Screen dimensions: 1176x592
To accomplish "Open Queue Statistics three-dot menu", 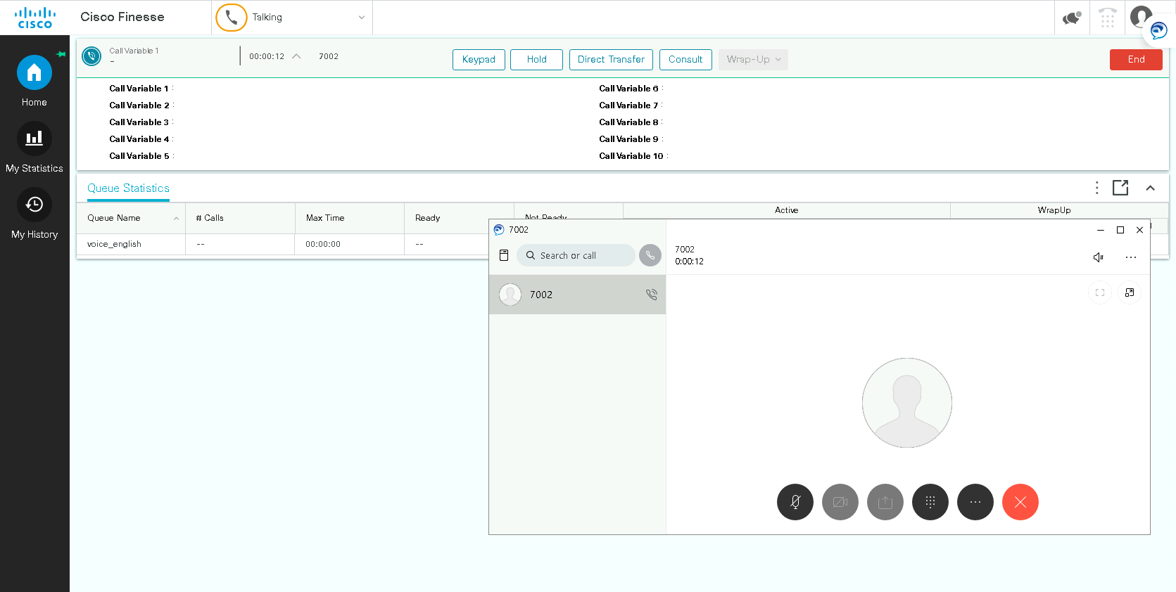I will coord(1096,188).
